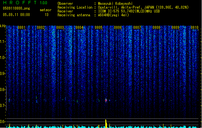Click the 0806 time marker
Image resolution: width=202 pixels, height=128 pixels.
coord(118,28)
